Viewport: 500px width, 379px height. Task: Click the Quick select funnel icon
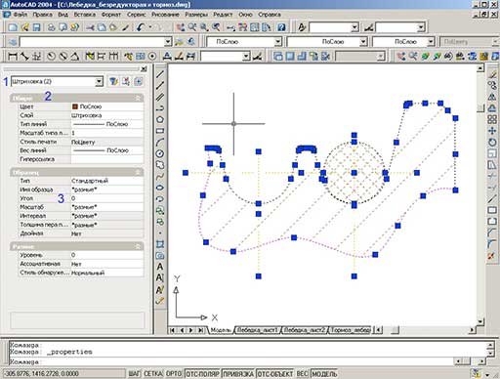click(113, 81)
